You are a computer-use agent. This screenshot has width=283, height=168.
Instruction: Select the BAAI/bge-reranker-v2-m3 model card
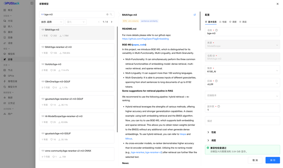[77, 50]
